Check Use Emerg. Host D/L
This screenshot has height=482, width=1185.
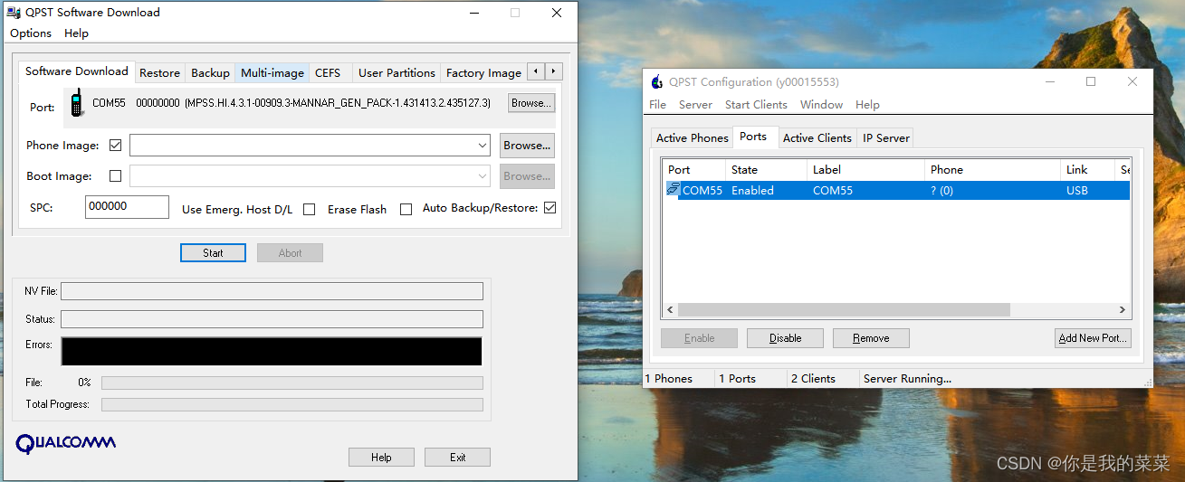309,209
